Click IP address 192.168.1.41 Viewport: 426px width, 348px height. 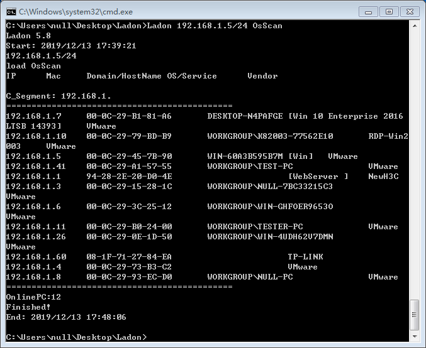[x=36, y=166]
